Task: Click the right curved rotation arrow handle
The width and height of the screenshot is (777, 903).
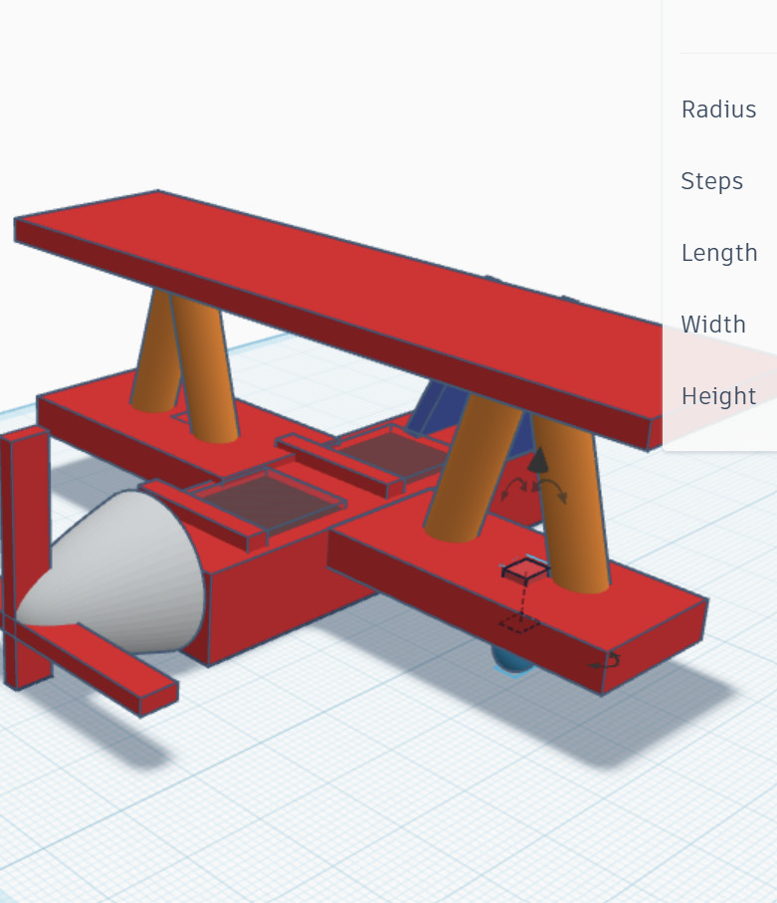Action: tap(555, 489)
